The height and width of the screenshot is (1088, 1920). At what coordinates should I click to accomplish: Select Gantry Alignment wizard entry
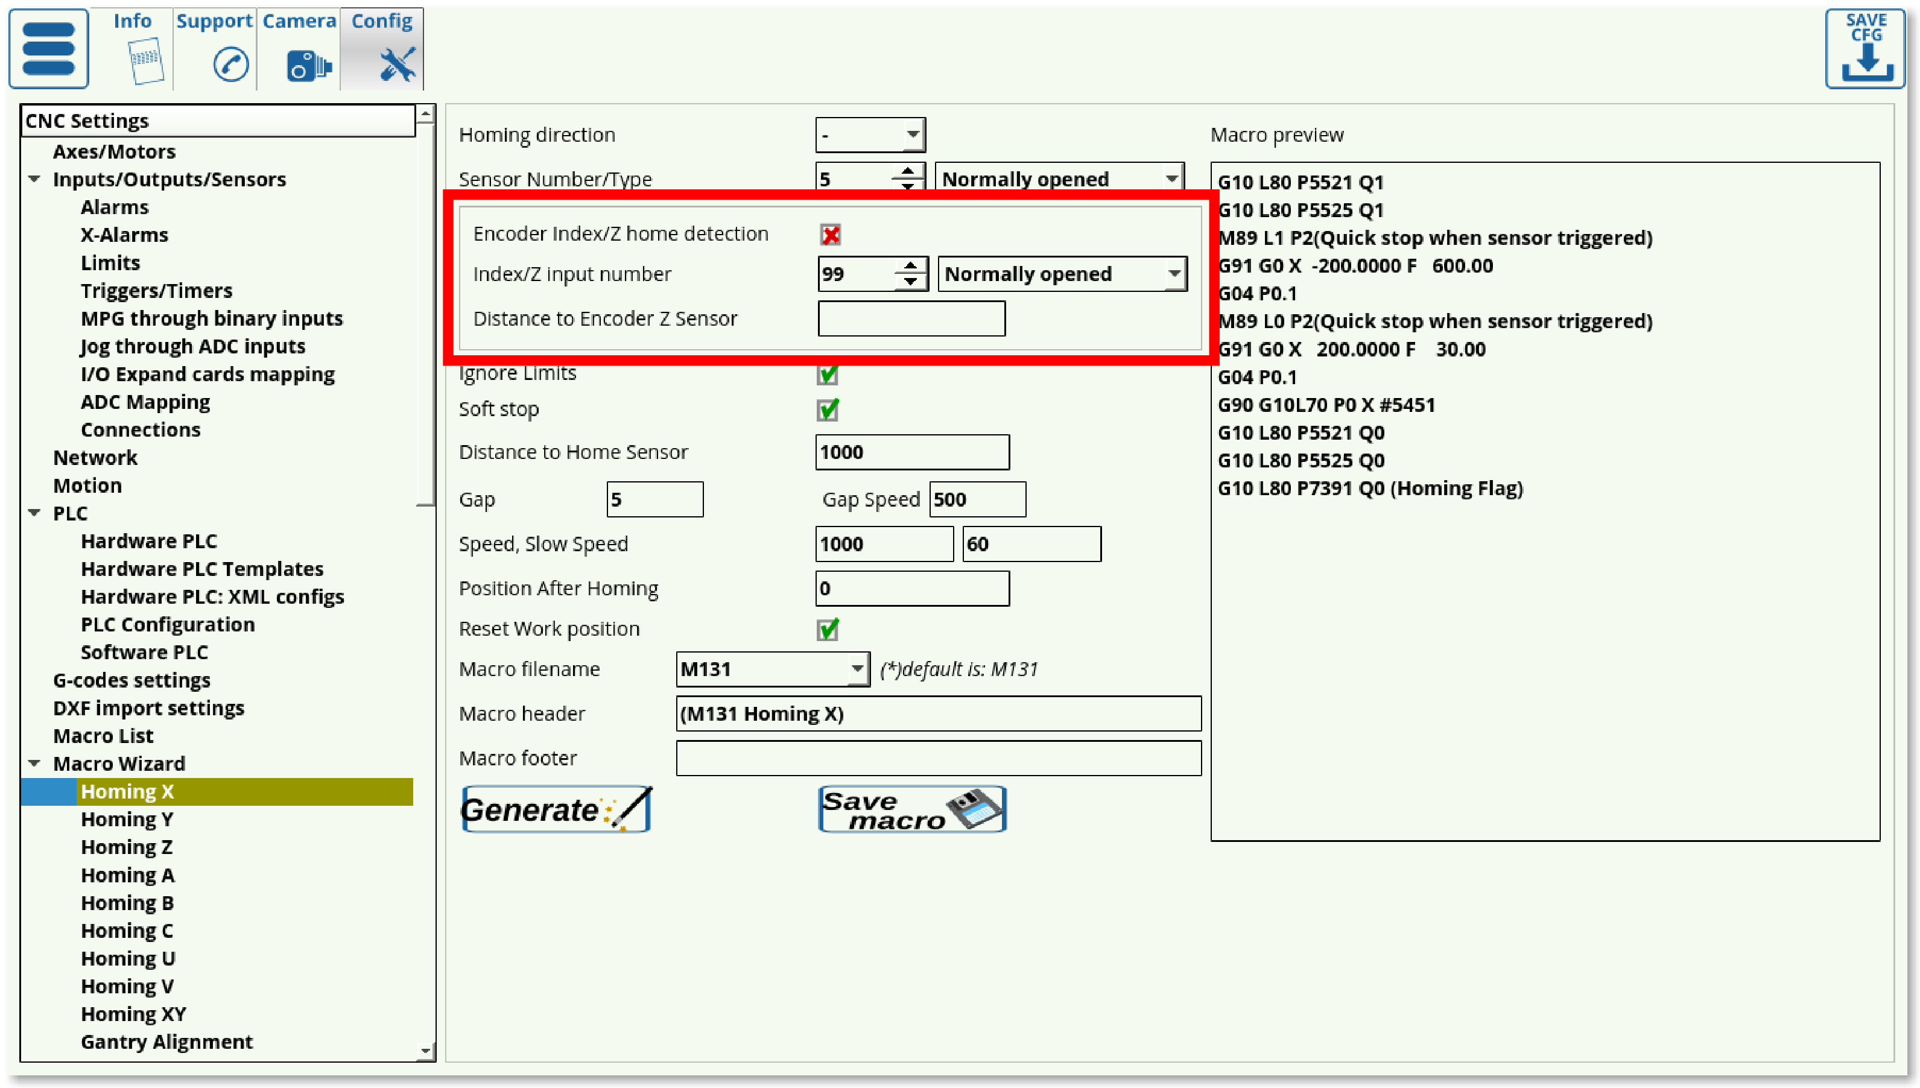(x=166, y=1042)
